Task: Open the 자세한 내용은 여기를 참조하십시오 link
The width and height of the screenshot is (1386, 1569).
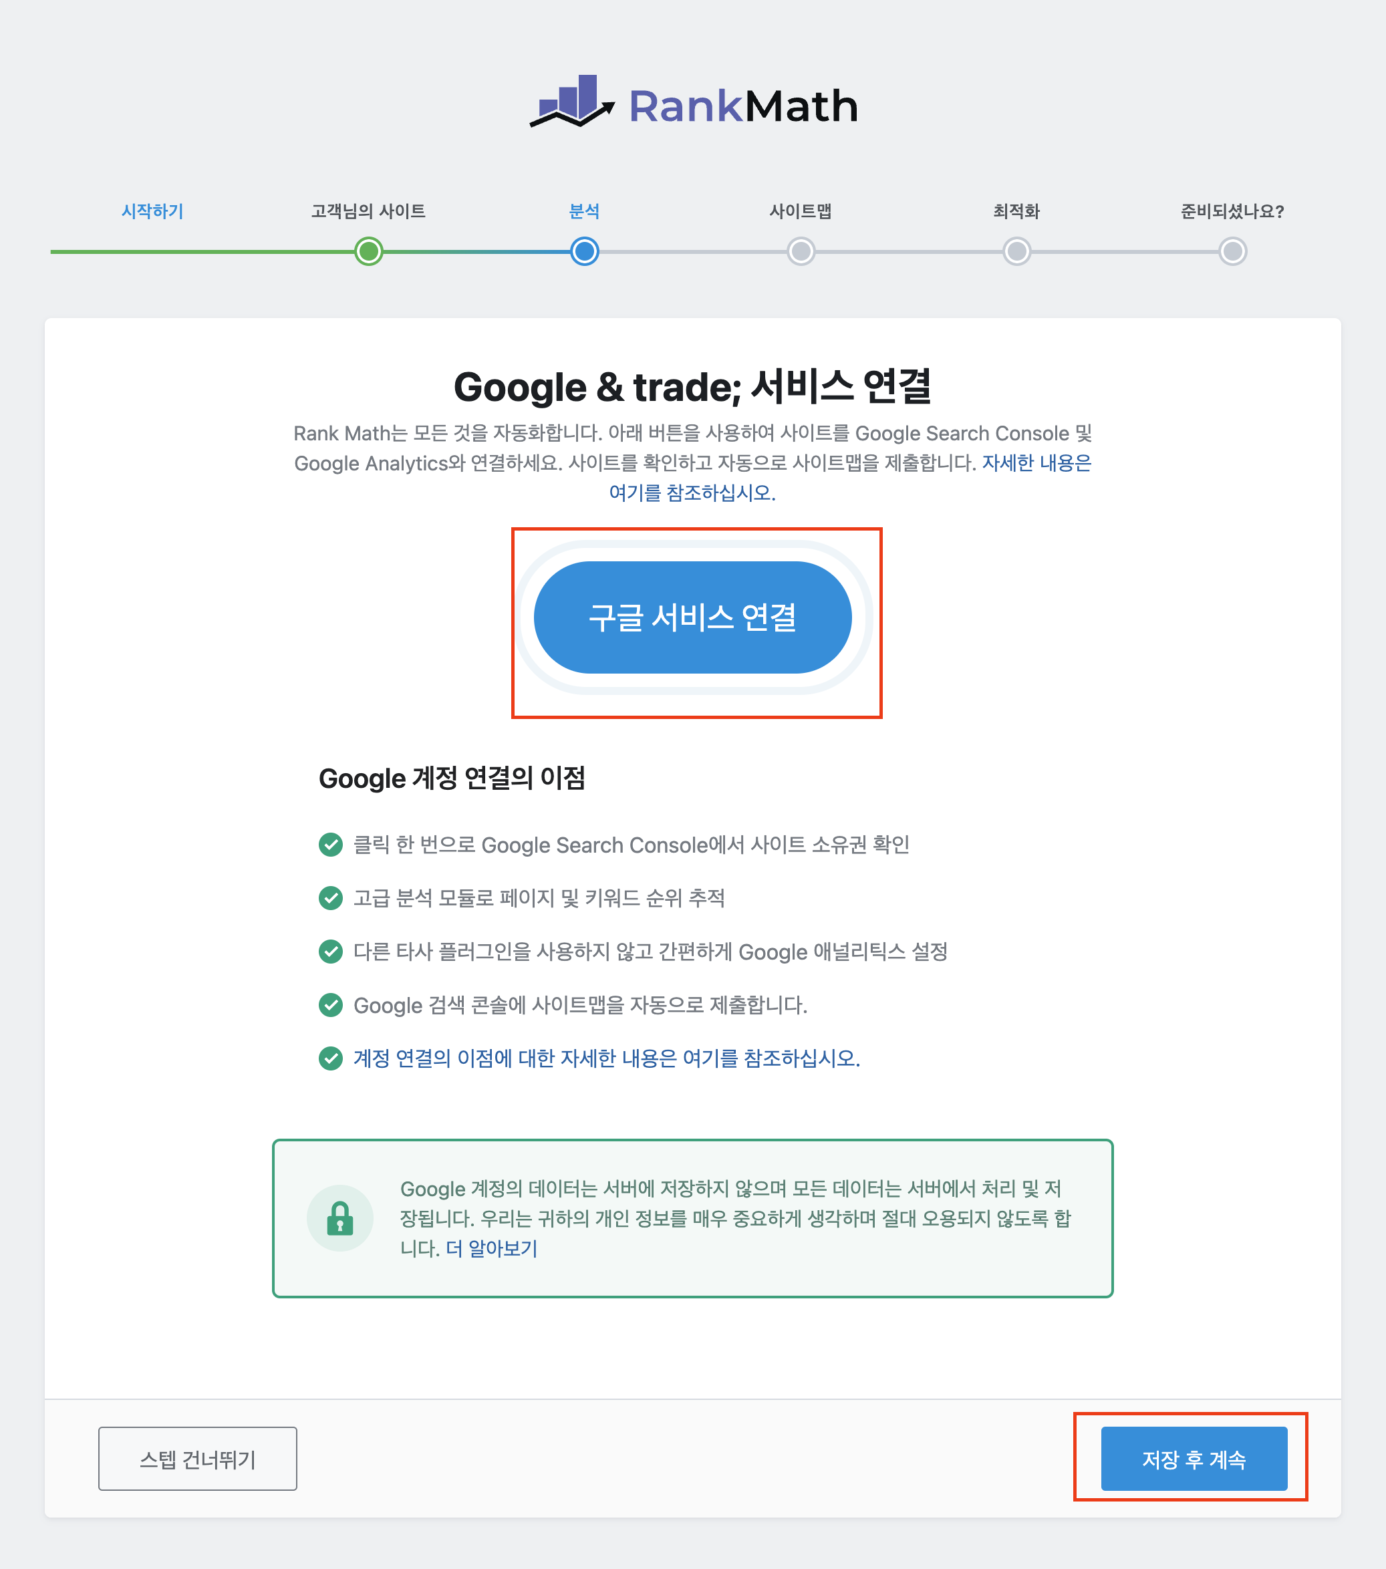Action: (849, 478)
